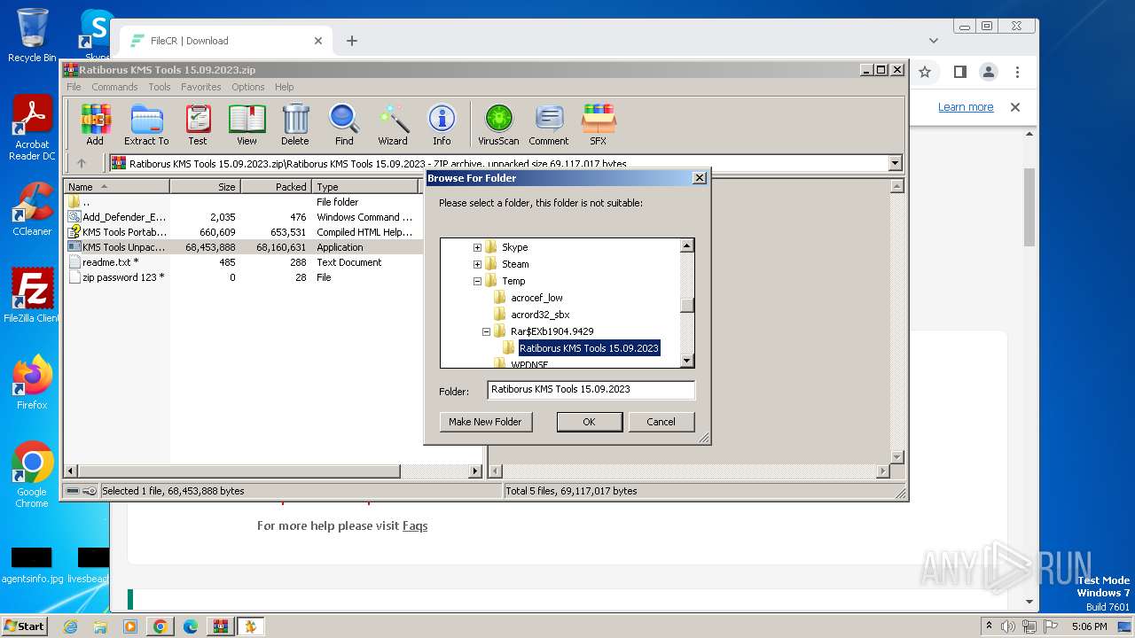Open Google Chrome desktop icon
1135x638 pixels.
pyautogui.click(x=32, y=475)
